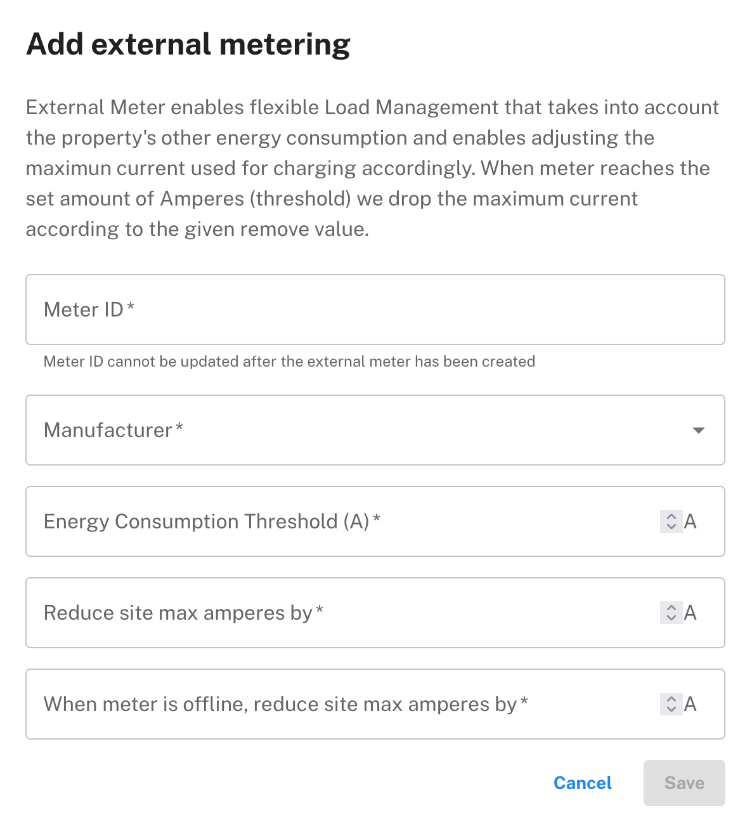Increase Energy Consumption Threshold with up arrow

point(671,516)
